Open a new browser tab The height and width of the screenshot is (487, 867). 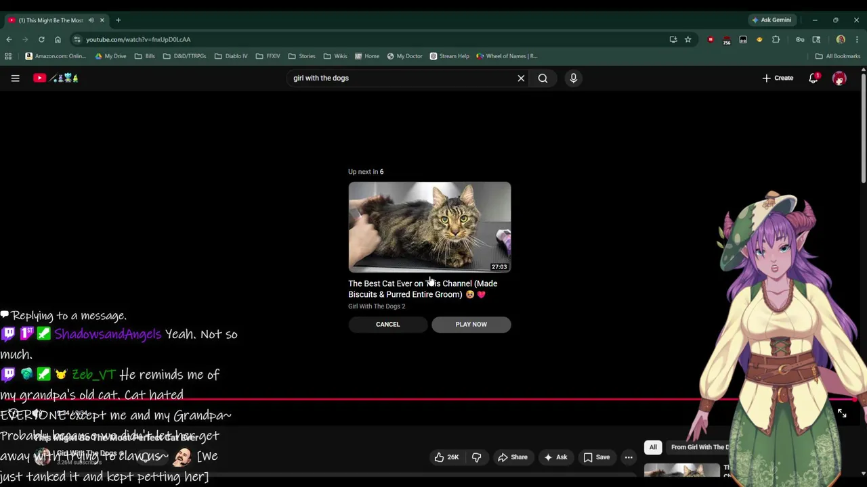pos(118,20)
